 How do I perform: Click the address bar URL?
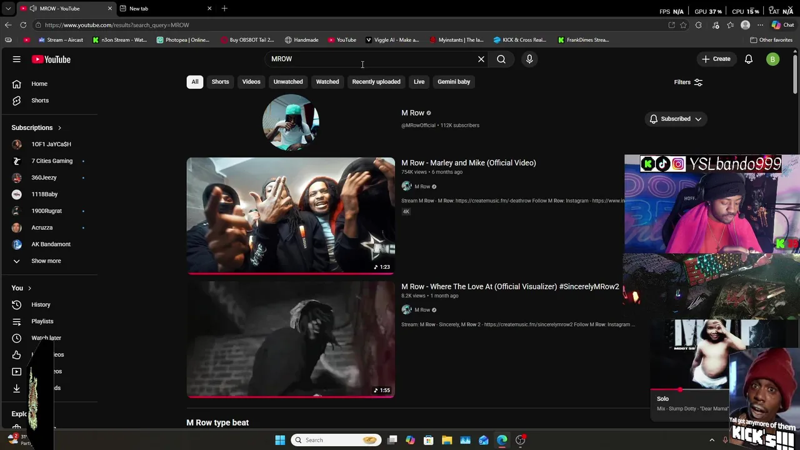[117, 25]
